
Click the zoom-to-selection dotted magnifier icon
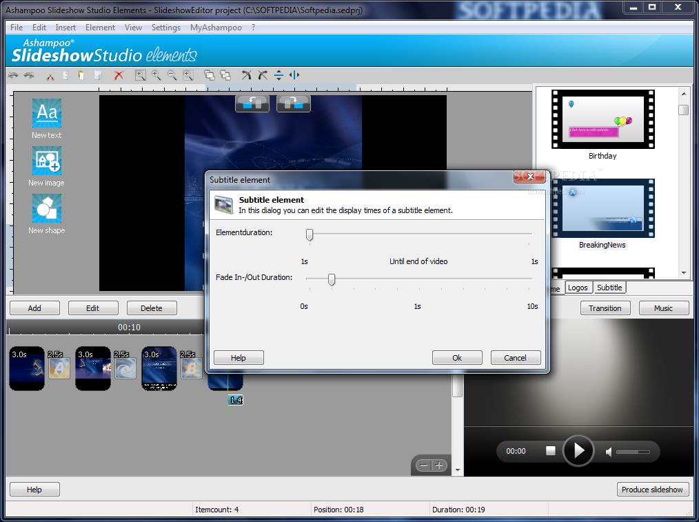click(x=188, y=75)
